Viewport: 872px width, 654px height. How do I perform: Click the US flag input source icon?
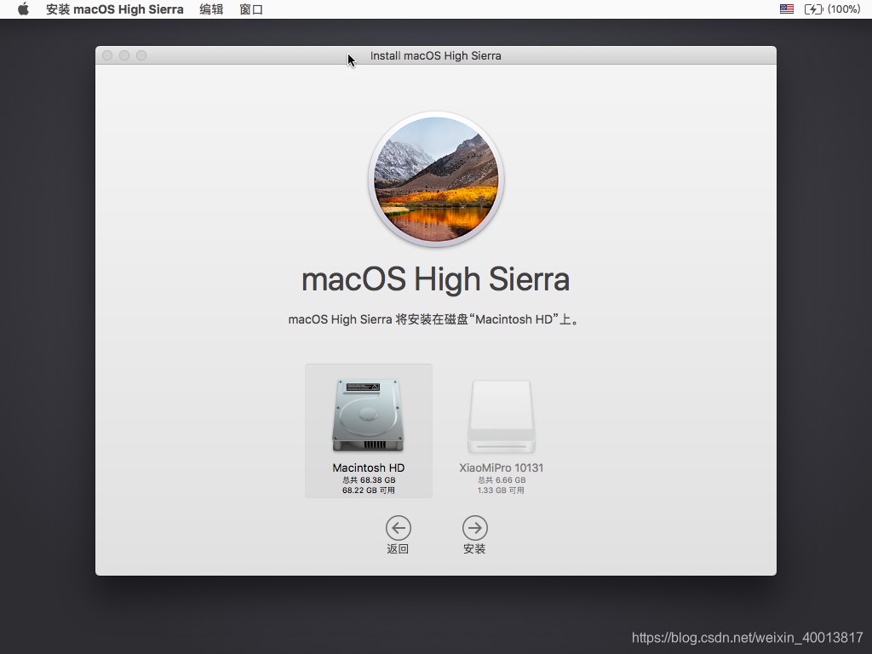786,9
